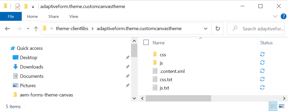Toggle the select-all checkbox beside Name
This screenshot has height=111, width=288.
point(146,43)
